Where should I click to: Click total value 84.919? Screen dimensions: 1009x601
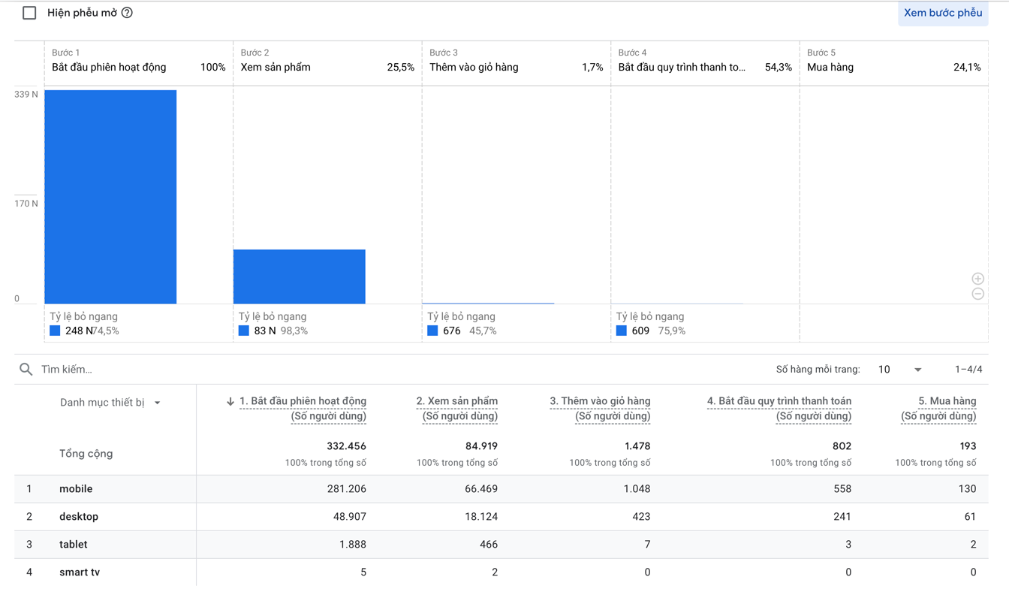click(481, 446)
